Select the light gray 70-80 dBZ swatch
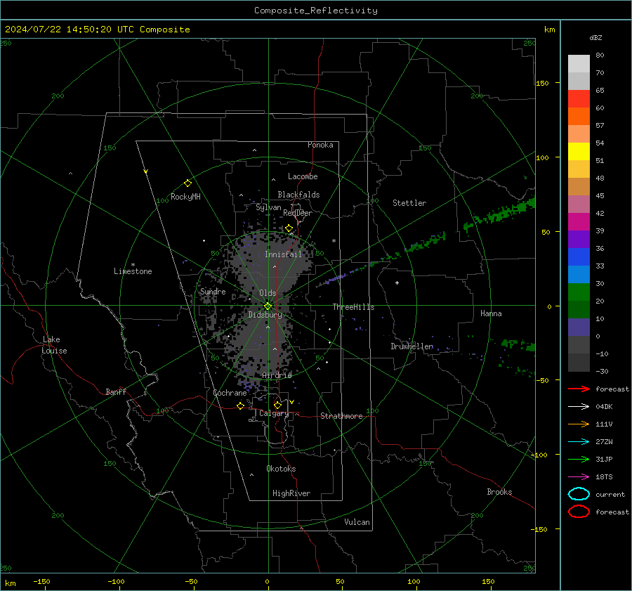This screenshot has height=591, width=632. point(579,64)
